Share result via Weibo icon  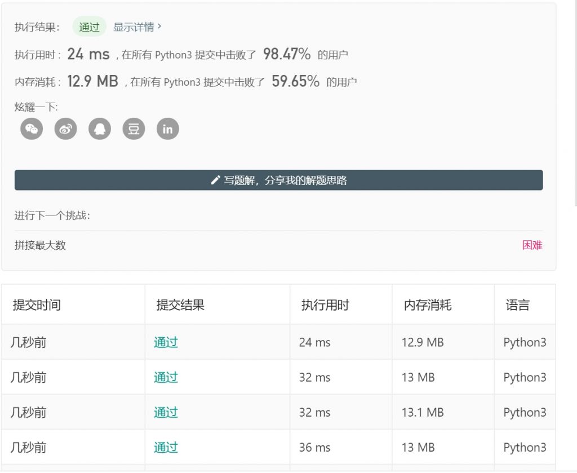(x=65, y=129)
